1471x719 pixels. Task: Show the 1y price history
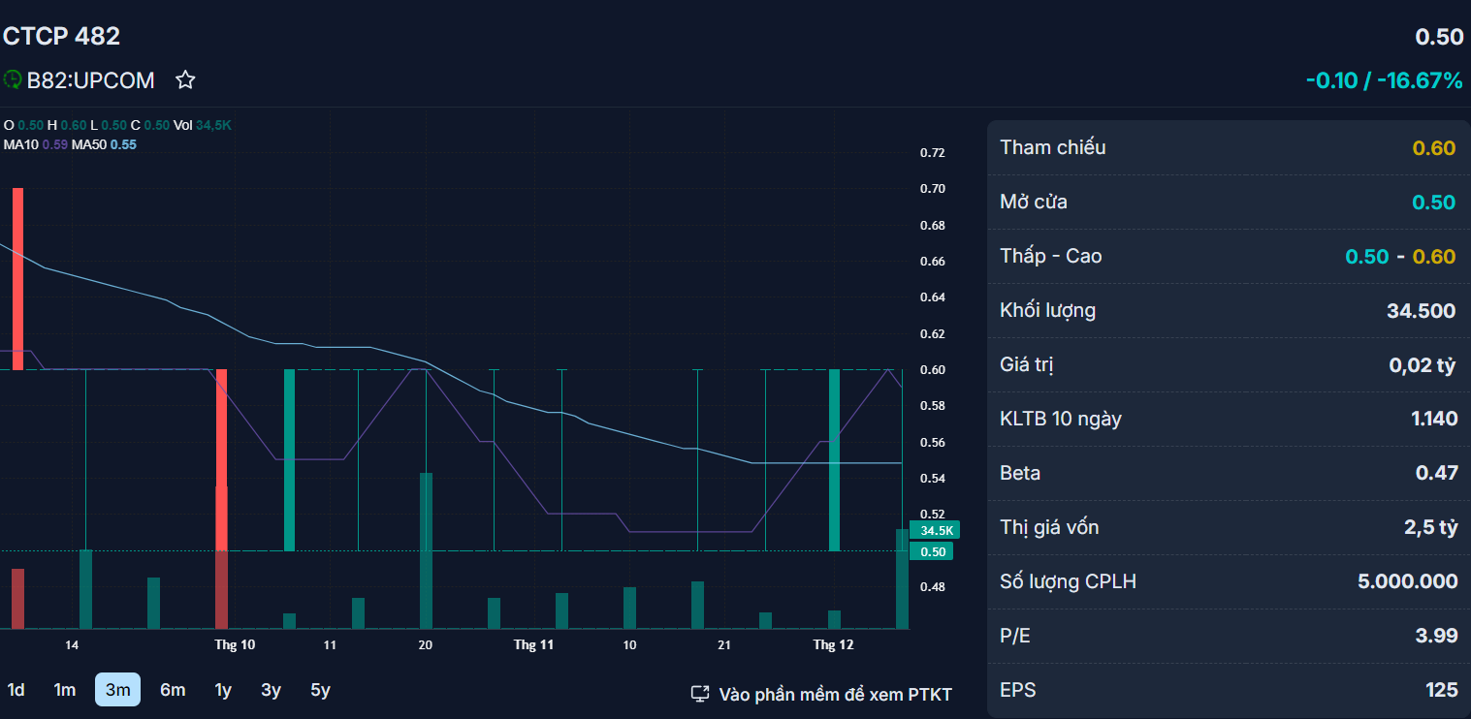223,690
